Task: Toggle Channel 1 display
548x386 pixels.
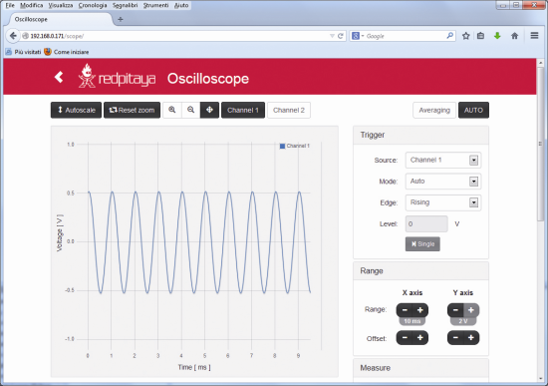Action: pyautogui.click(x=243, y=110)
